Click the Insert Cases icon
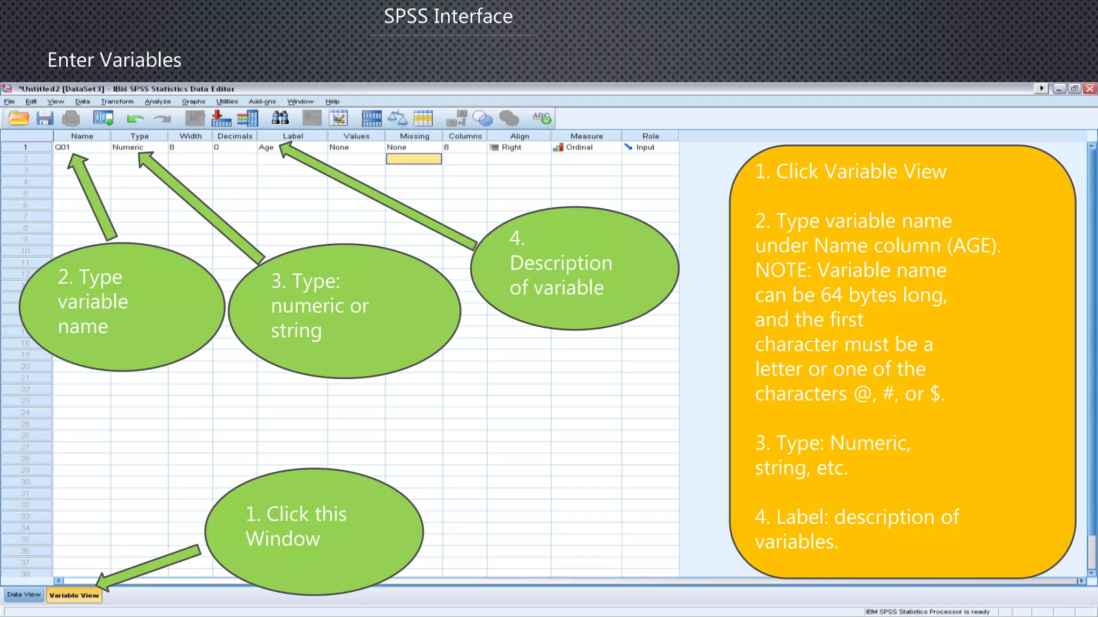The width and height of the screenshot is (1098, 617). point(312,118)
